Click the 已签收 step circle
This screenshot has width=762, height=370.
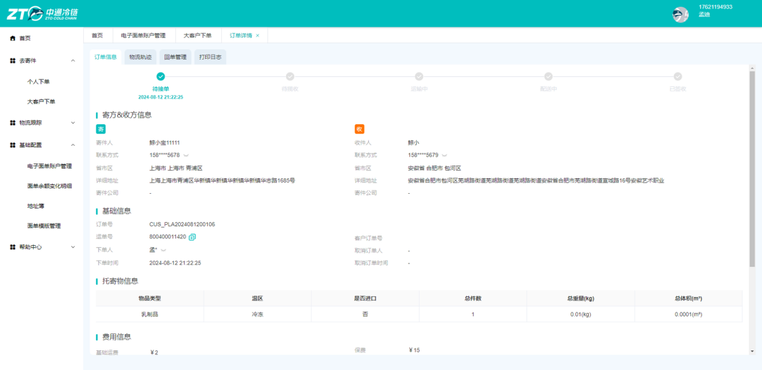677,76
